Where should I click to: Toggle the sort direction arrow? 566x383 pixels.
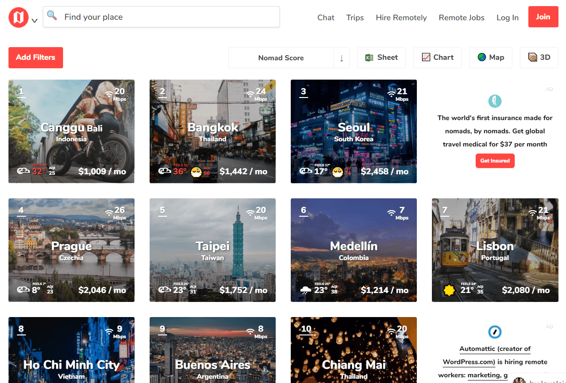pyautogui.click(x=342, y=57)
